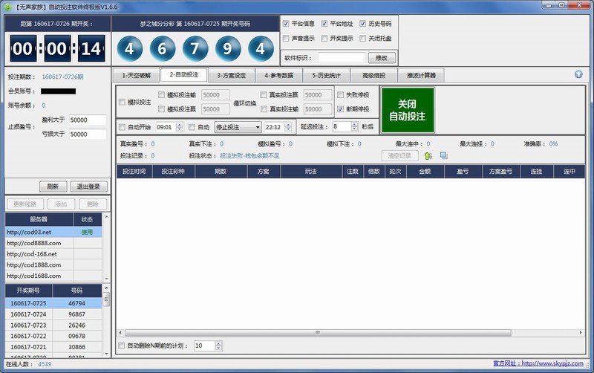Screen dimensions: 594x373
Task: Uncheck the 断期停投 checkbox
Action: coord(341,109)
